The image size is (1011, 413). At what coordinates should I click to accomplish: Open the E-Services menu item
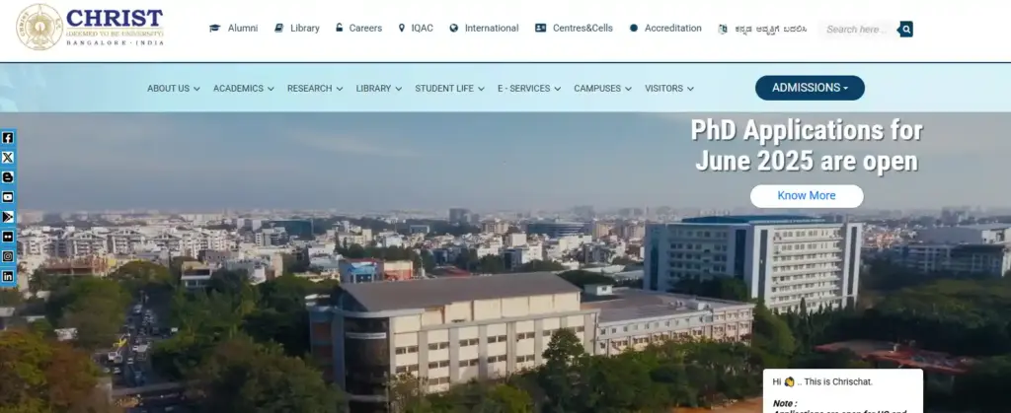click(529, 89)
